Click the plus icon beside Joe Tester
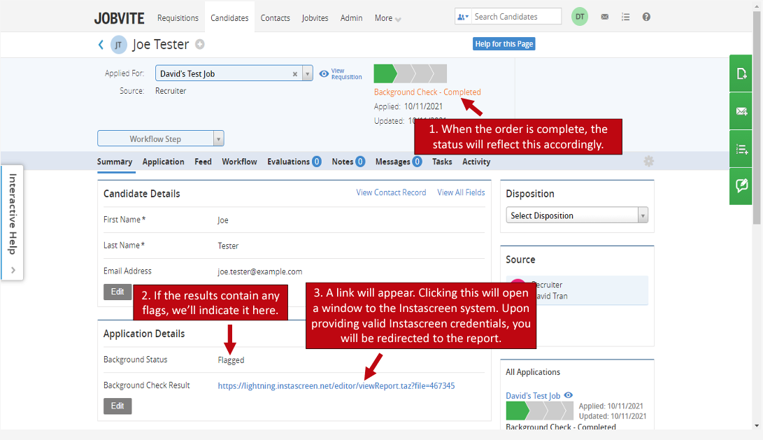The image size is (763, 440). [x=200, y=45]
